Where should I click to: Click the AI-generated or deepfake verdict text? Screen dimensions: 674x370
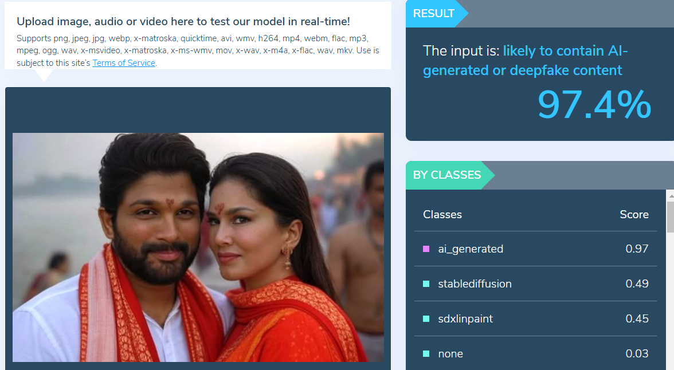pyautogui.click(x=525, y=60)
